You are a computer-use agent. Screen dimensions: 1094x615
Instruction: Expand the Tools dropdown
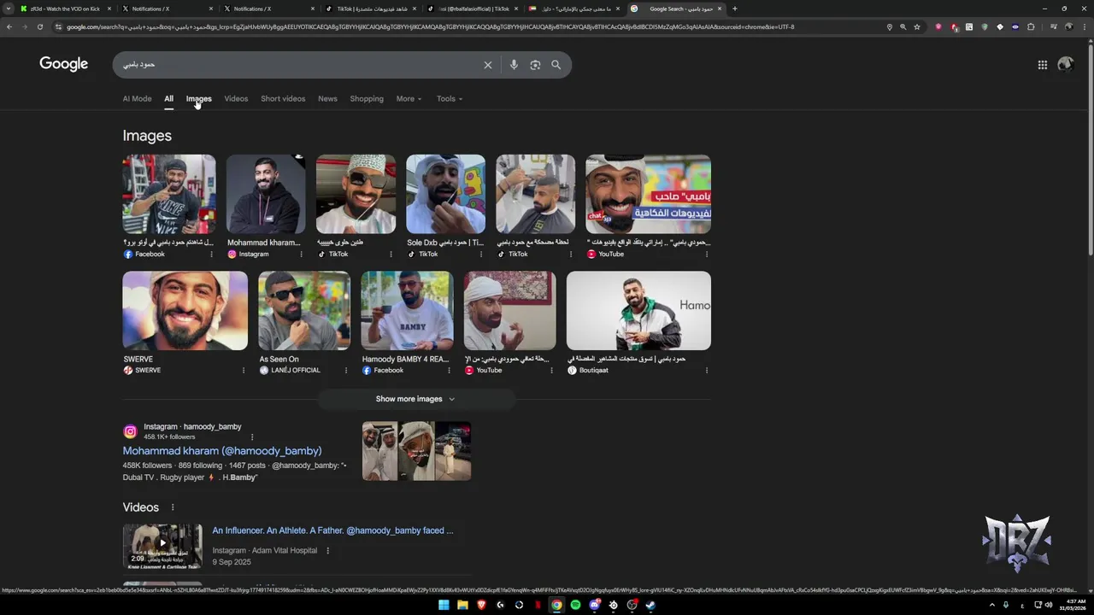click(x=450, y=98)
